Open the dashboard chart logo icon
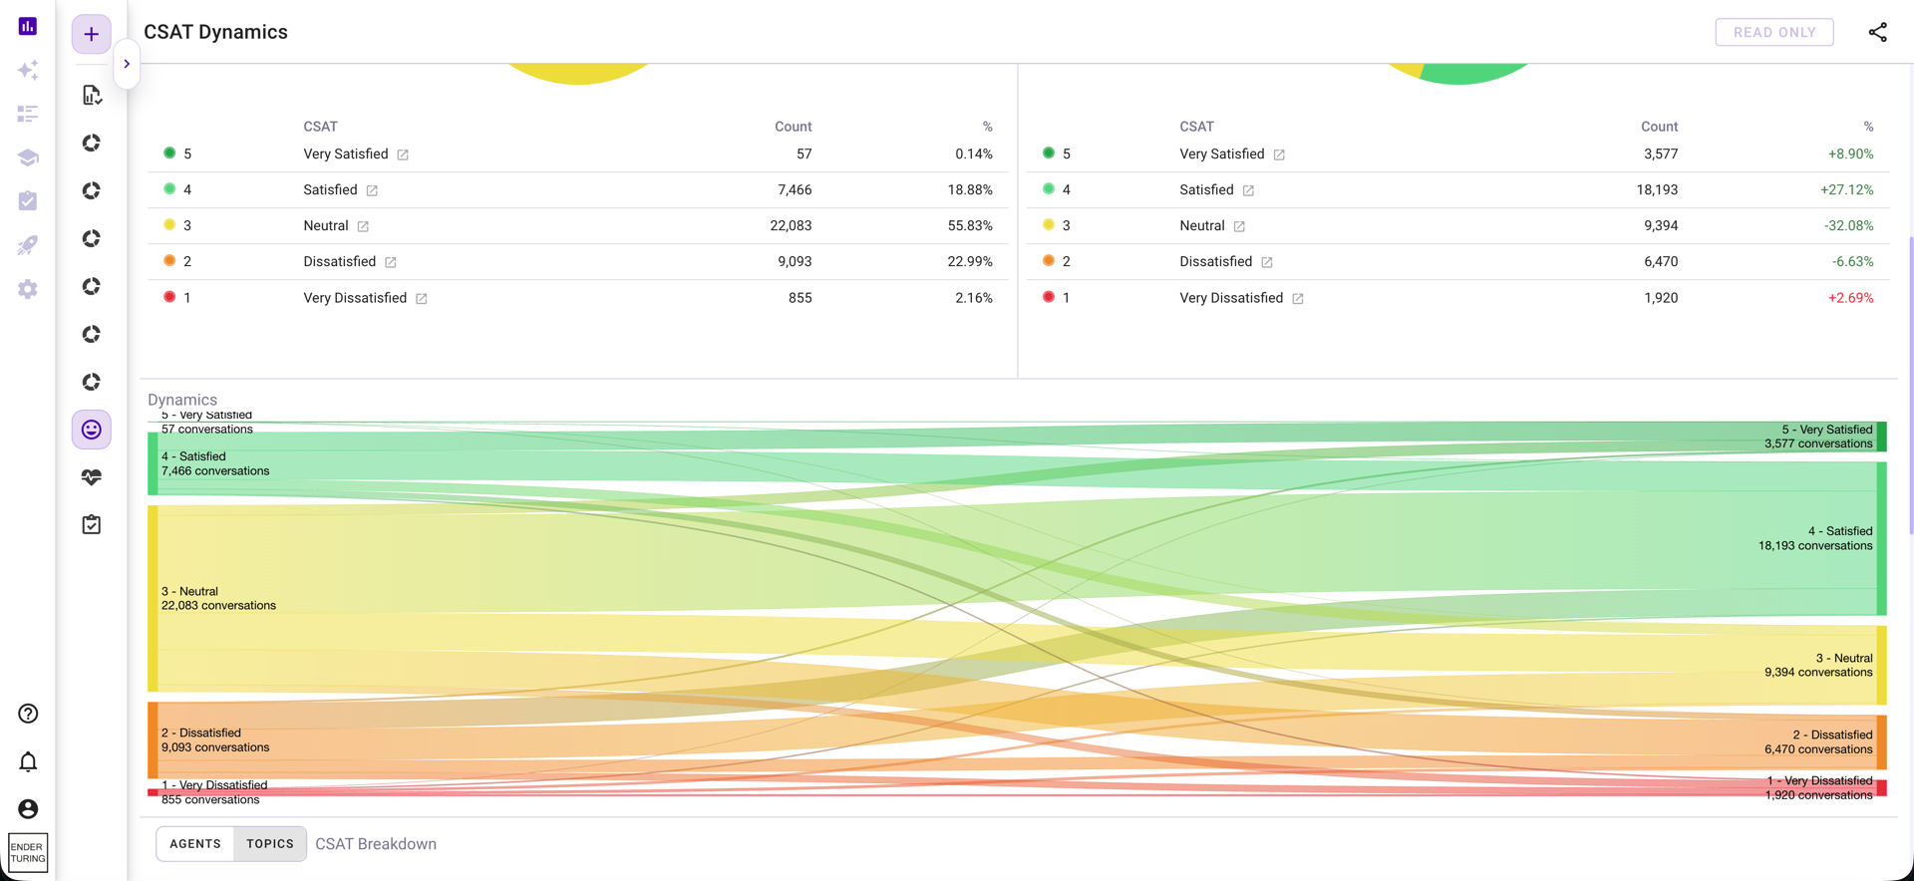 [28, 26]
